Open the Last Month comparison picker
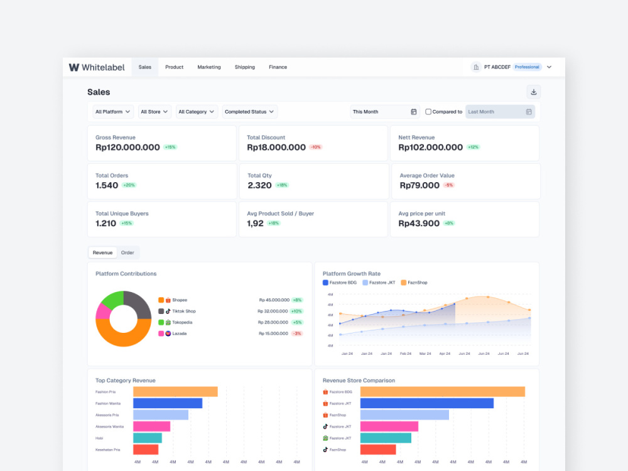This screenshot has height=471, width=628. (500, 112)
